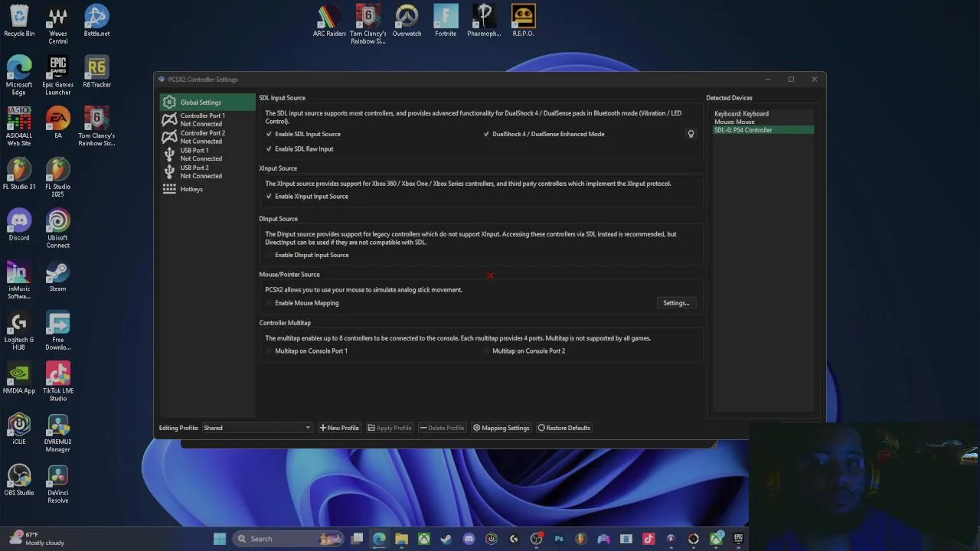This screenshot has width=980, height=551.
Task: Open R.E.P.O. desktop icon
Action: (523, 21)
